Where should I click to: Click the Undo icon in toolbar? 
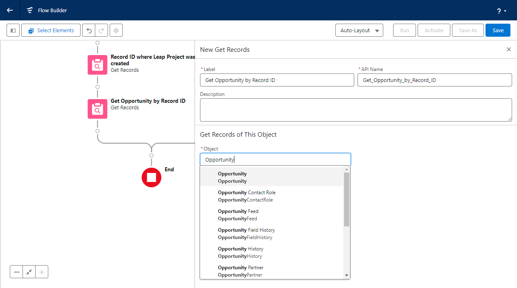[89, 30]
